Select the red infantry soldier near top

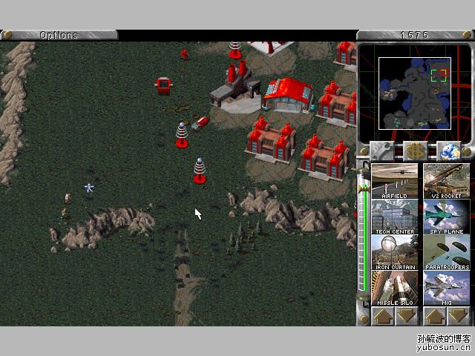click(184, 54)
